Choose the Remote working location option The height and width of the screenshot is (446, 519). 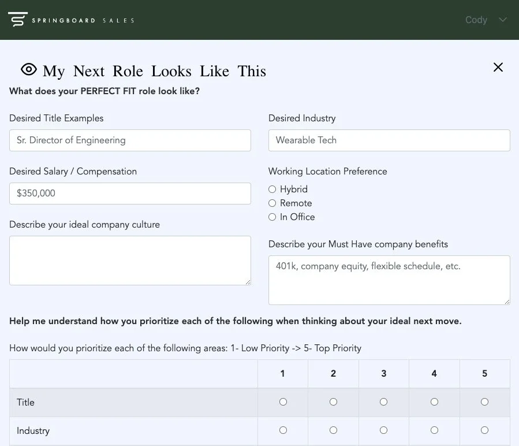click(x=272, y=203)
